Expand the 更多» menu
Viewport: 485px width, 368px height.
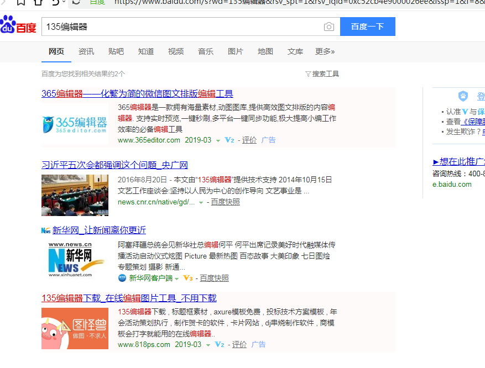(325, 51)
